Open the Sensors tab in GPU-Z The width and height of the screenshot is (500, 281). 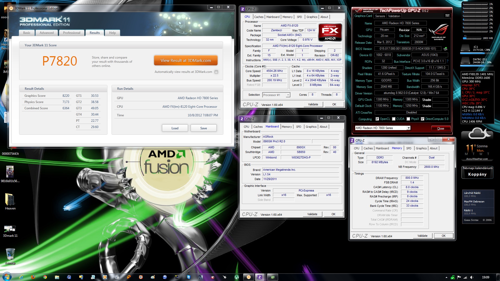[x=380, y=16]
